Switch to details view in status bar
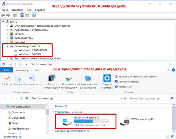Image resolution: width=176 pixels, height=139 pixels. [167, 136]
